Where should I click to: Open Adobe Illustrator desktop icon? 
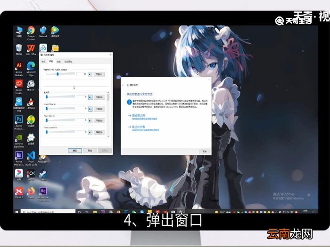coord(19,69)
